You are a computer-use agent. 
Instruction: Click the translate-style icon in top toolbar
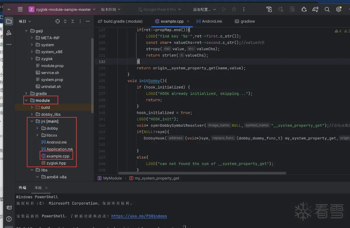[281, 9]
